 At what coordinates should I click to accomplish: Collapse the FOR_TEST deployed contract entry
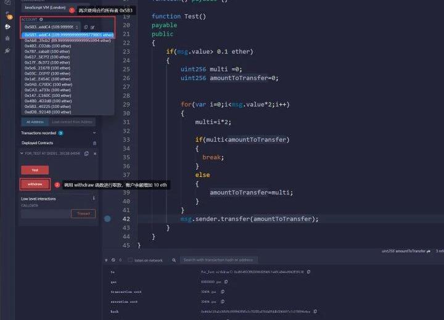(x=22, y=154)
